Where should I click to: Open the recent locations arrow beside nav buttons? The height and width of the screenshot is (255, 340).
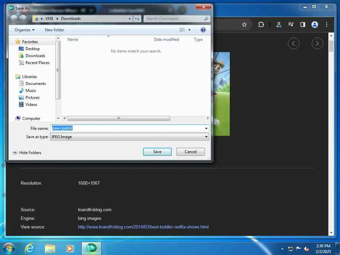30,19
